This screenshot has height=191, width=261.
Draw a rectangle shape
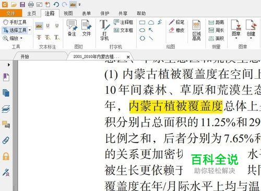[x=143, y=22]
